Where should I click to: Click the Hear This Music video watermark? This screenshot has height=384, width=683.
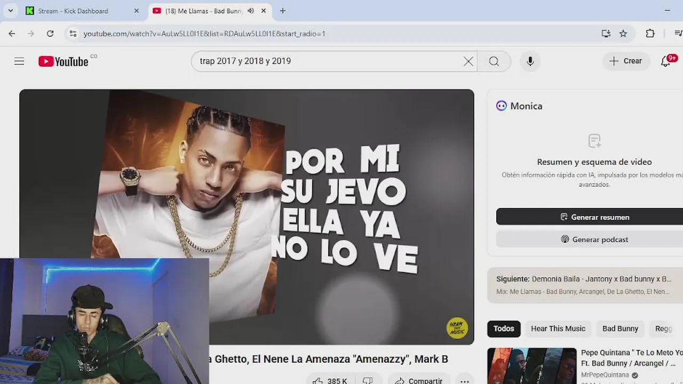tap(457, 328)
